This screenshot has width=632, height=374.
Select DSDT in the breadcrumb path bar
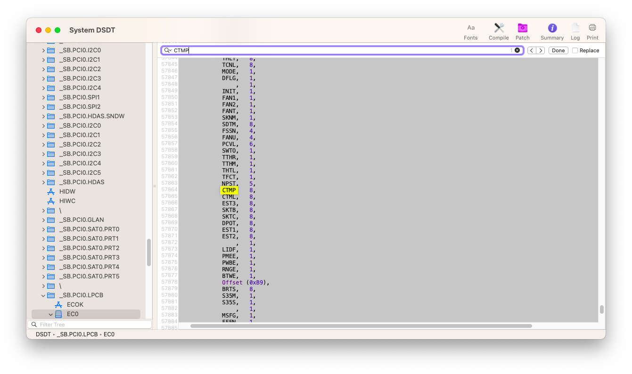43,334
